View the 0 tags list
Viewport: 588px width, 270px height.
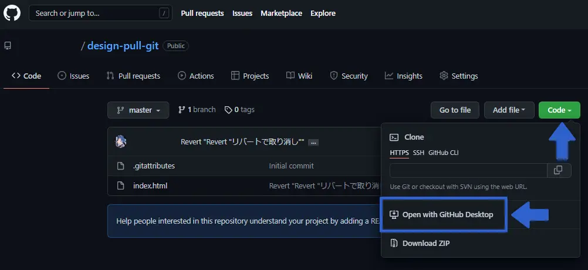(239, 110)
